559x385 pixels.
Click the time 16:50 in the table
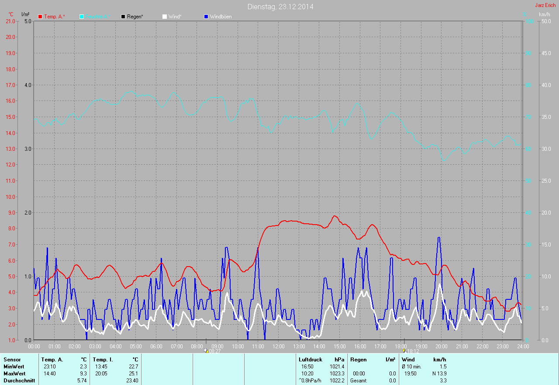point(307,366)
